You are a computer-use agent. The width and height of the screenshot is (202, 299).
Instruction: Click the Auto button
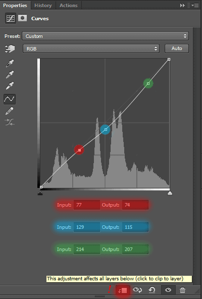coord(177,48)
